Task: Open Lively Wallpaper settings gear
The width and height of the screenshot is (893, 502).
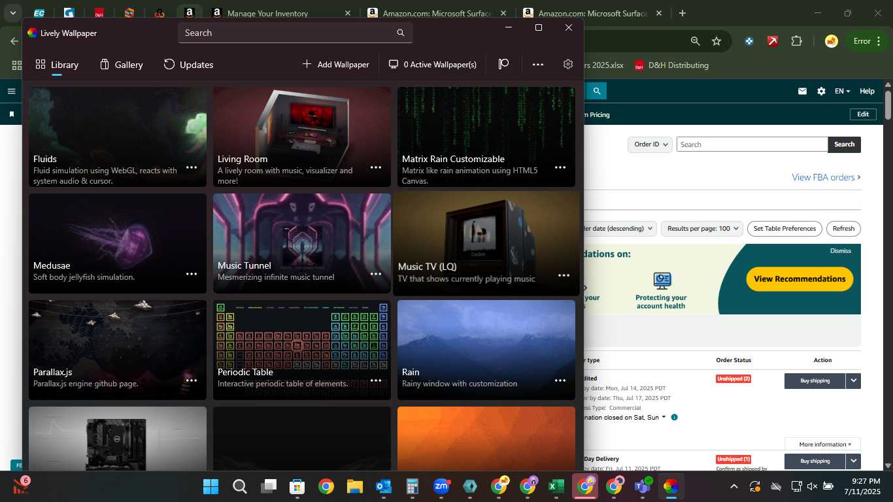Action: 567,64
